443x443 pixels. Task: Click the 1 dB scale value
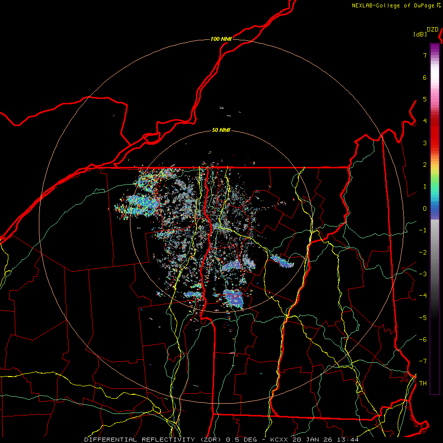[425, 187]
